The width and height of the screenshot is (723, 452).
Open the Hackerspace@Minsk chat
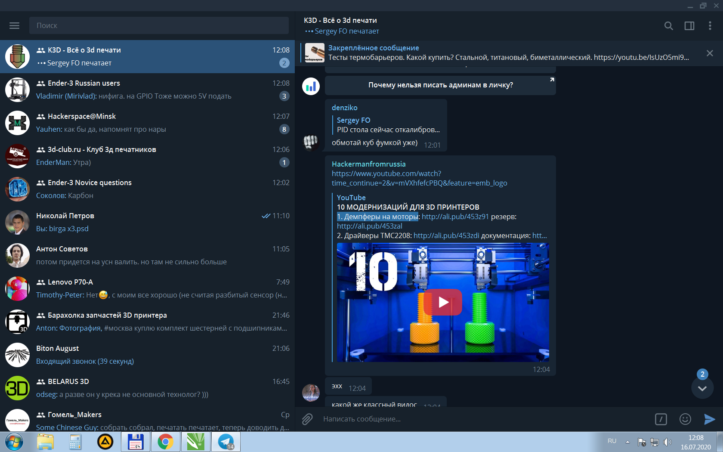point(147,123)
